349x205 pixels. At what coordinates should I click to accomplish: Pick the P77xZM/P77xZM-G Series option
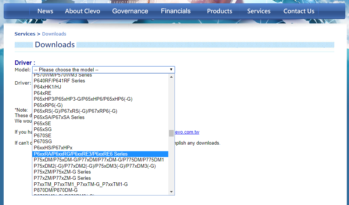(x=100, y=178)
